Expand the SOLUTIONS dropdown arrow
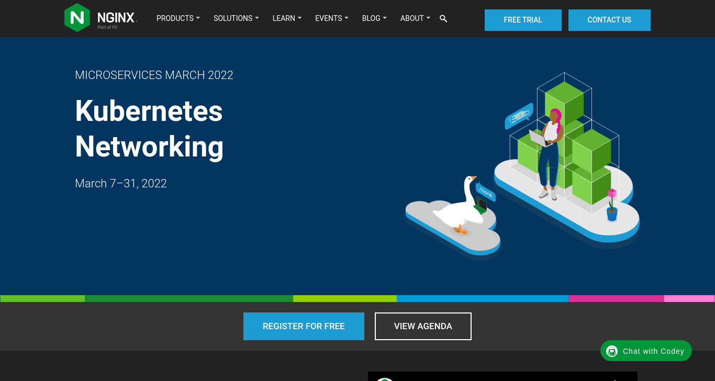 pyautogui.click(x=257, y=18)
